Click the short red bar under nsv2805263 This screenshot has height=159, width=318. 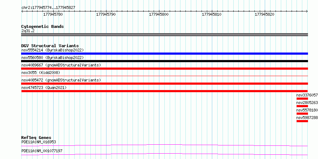point(302,106)
